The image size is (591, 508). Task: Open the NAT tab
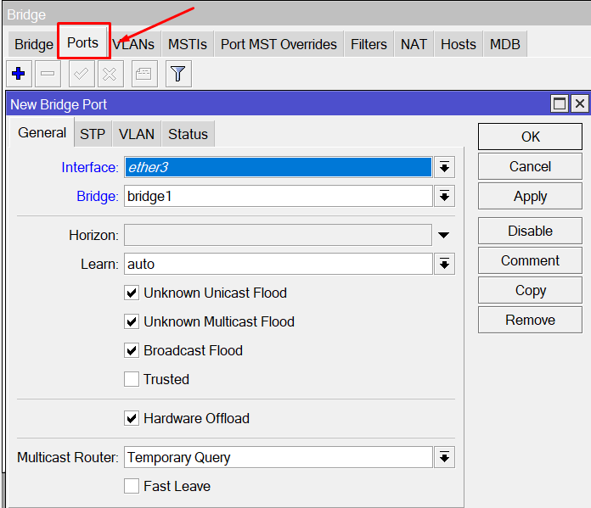pyautogui.click(x=414, y=44)
